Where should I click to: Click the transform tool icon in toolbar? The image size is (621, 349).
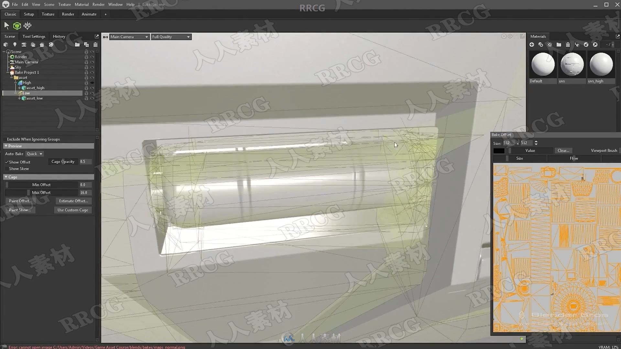(28, 26)
